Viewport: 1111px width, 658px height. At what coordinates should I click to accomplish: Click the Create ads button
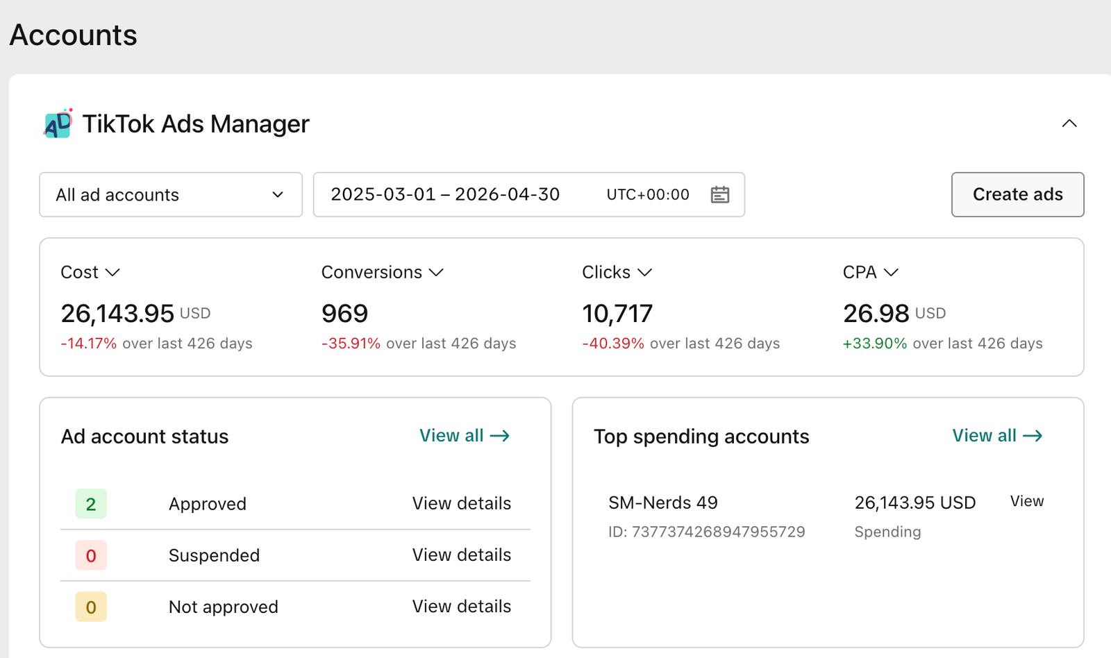[1017, 194]
